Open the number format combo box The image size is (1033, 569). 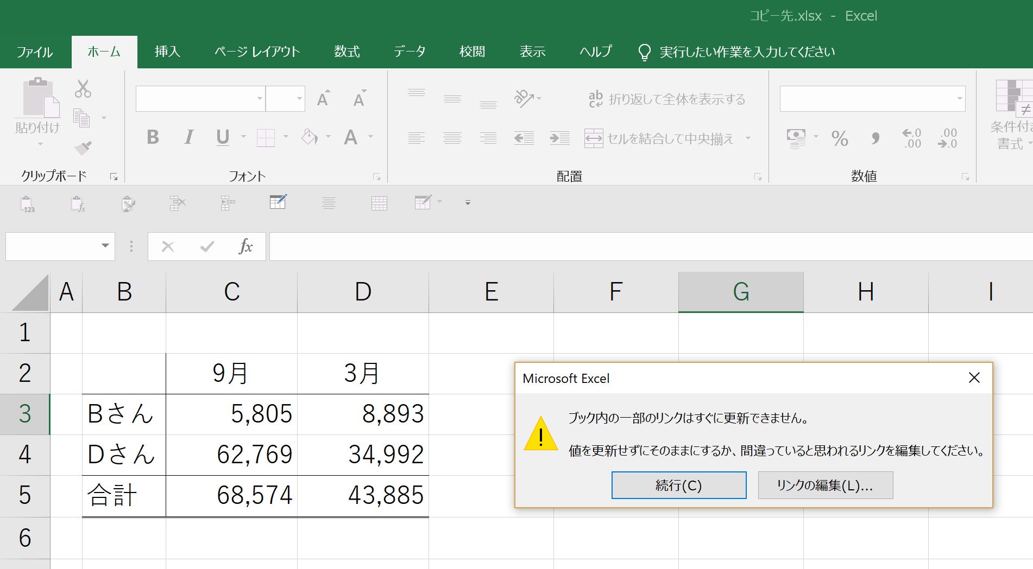873,99
